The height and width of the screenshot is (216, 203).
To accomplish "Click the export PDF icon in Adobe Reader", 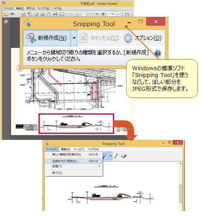I will tap(24, 14).
